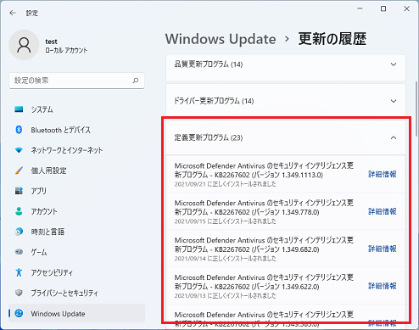Open 詳細情報 for version 1.349.778.0
The height and width of the screenshot is (330, 419).
383,211
